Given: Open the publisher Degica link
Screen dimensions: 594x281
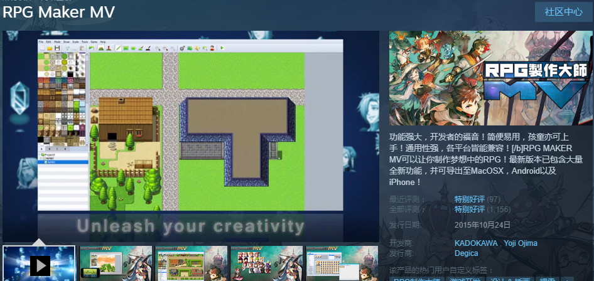Looking at the screenshot, I should (467, 253).
